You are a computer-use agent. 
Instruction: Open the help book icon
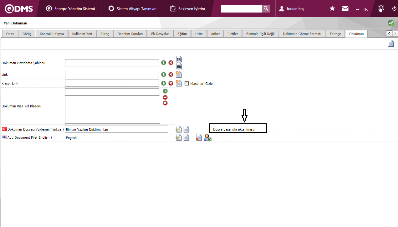(x=381, y=8)
